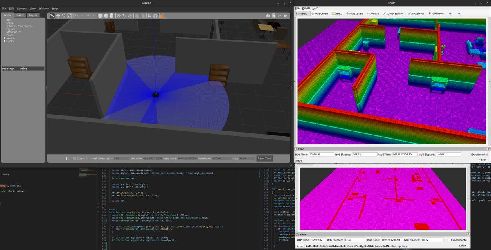This screenshot has height=250, width=491.
Task: Switch to the World tab in Gazebo
Action: (8, 15)
